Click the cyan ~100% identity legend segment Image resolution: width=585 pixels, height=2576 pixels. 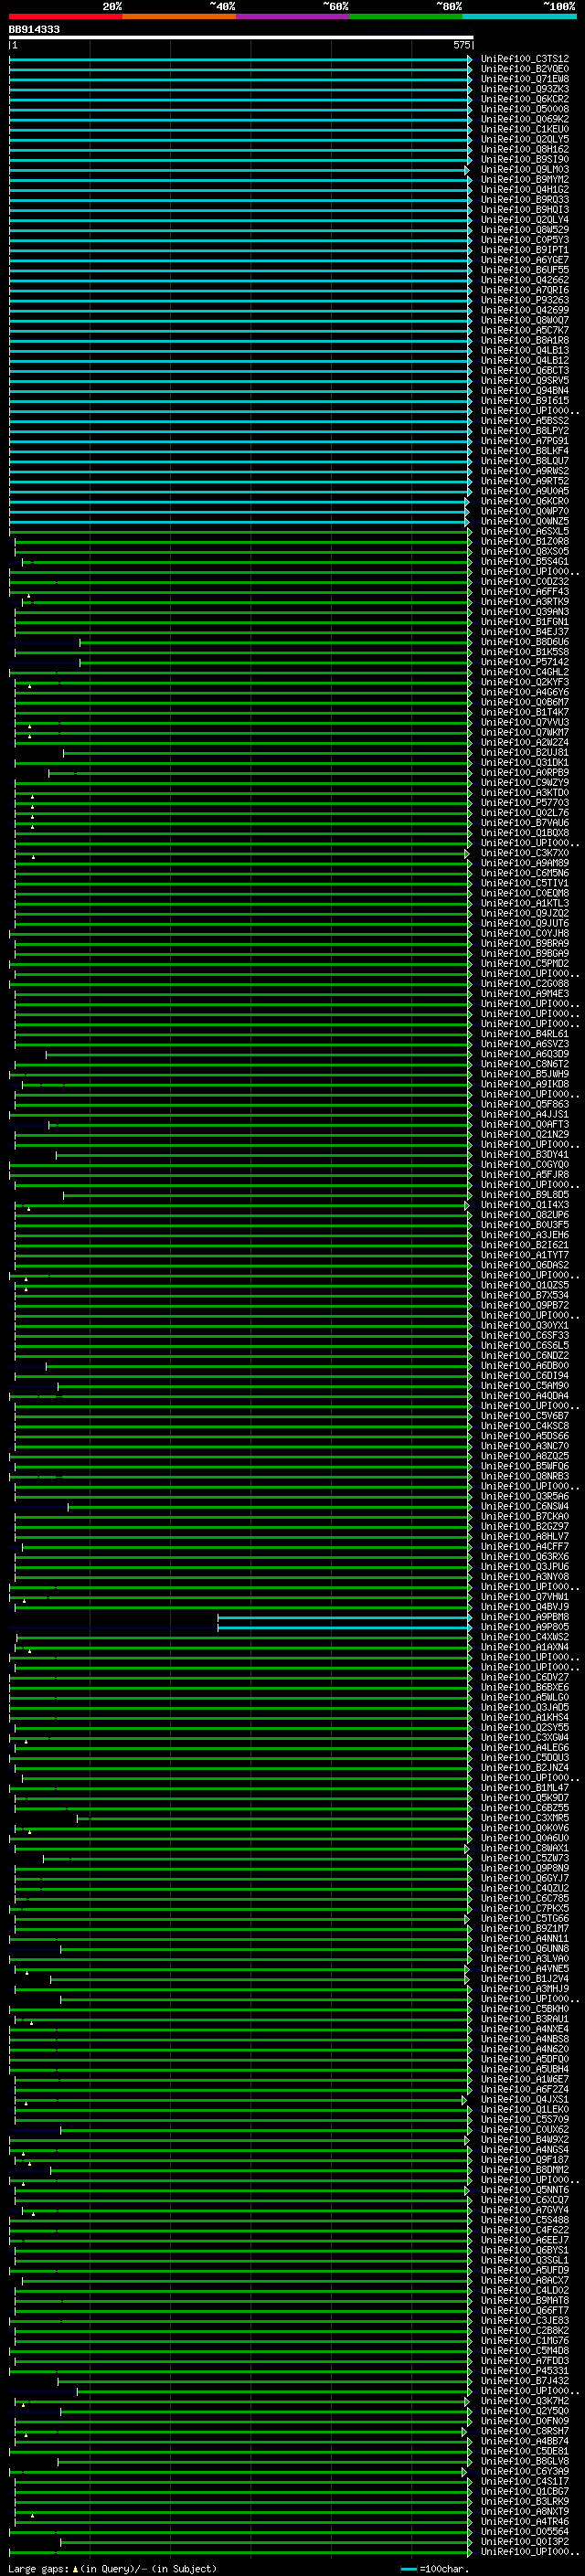(x=520, y=16)
